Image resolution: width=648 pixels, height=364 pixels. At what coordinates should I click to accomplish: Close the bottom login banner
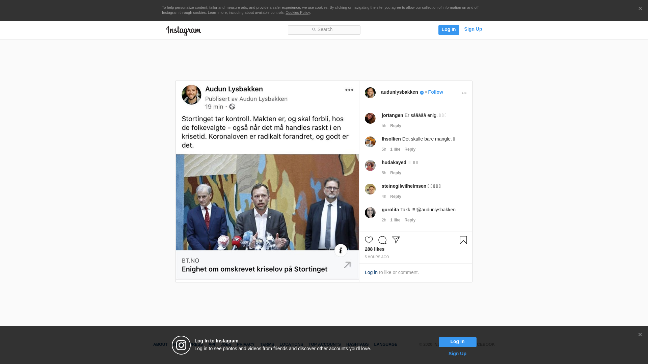[x=640, y=335]
